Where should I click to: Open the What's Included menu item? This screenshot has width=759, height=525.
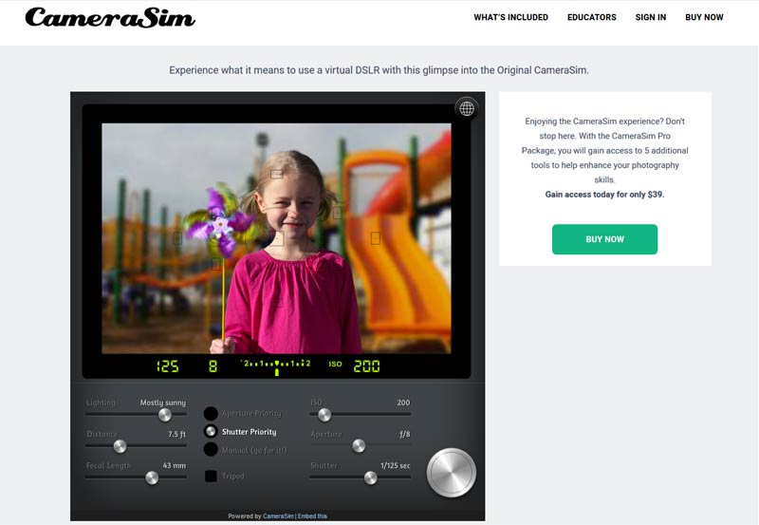pos(510,17)
